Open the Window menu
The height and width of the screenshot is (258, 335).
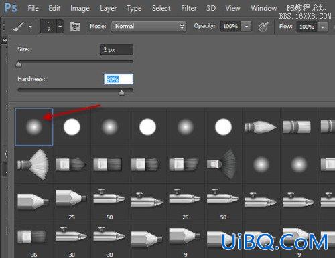point(264,8)
